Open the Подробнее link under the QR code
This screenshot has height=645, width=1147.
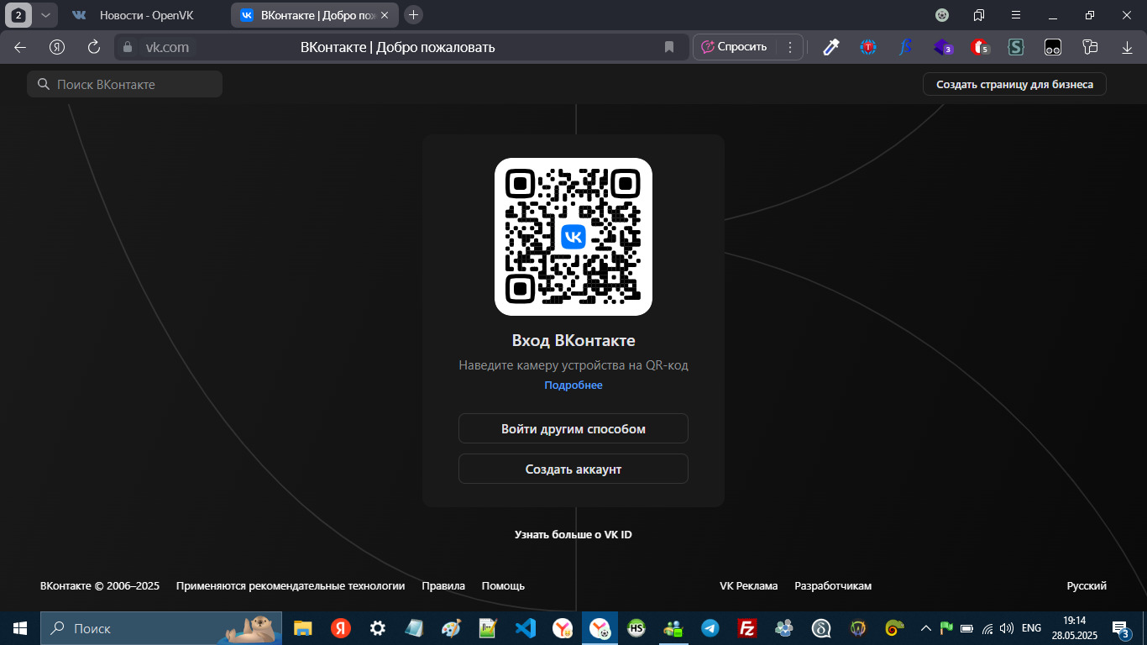click(x=573, y=385)
